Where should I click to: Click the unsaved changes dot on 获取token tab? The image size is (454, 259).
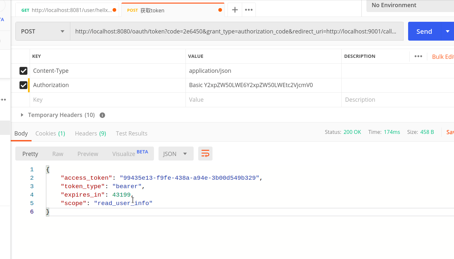219,10
